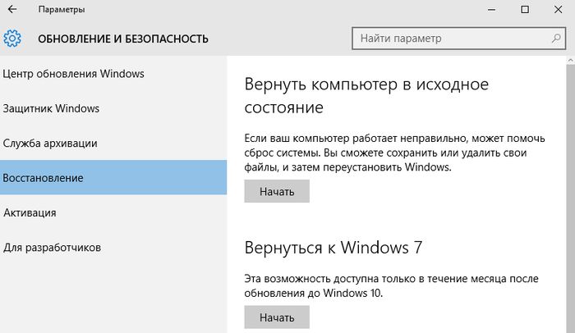
Task: Select the 'Восстановление' sidebar item
Action: point(43,177)
